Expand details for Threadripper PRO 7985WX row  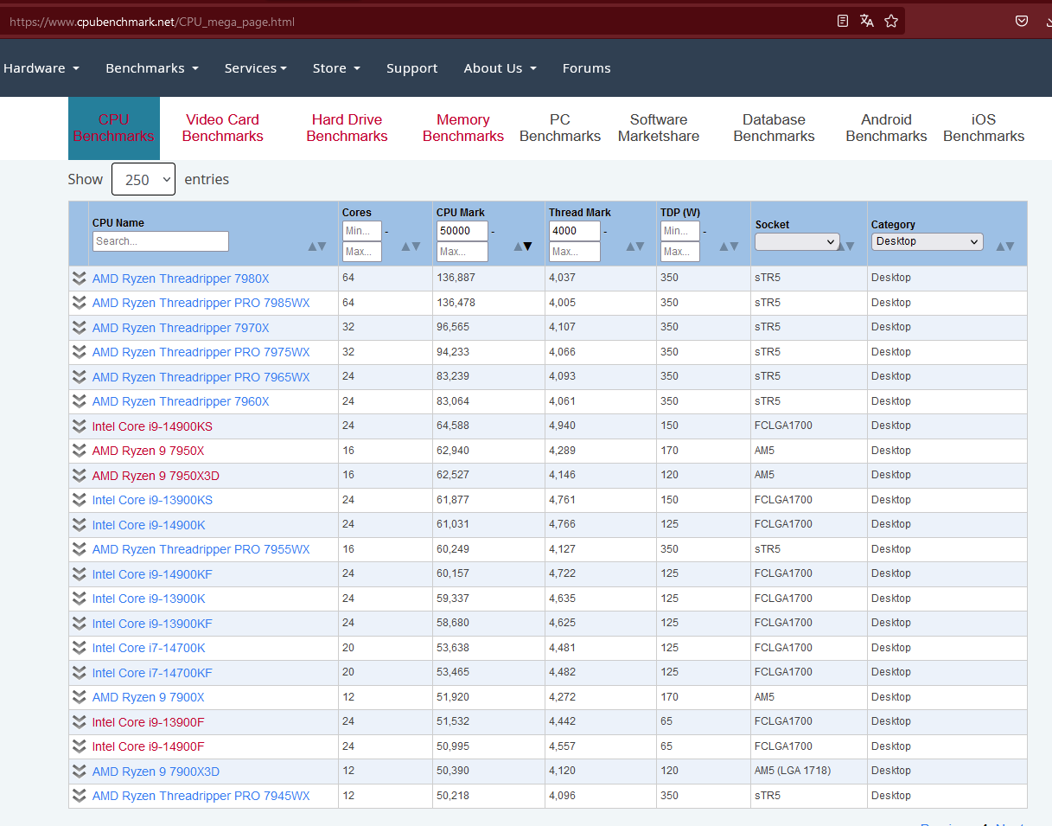(x=80, y=303)
